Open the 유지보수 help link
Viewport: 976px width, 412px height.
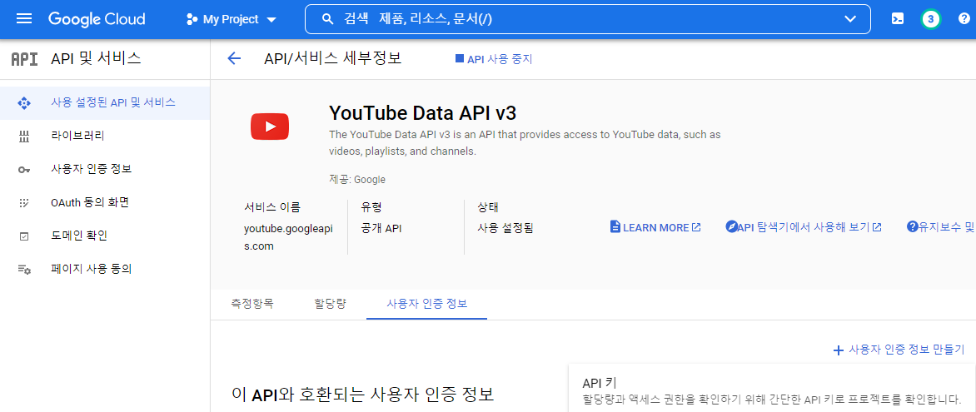pos(941,227)
